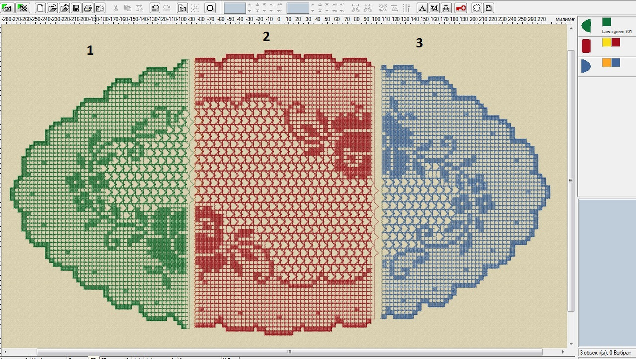This screenshot has height=359, width=636.
Task: Click the '3 объект(ы), 0 Выбран' status text
Action: 605,352
